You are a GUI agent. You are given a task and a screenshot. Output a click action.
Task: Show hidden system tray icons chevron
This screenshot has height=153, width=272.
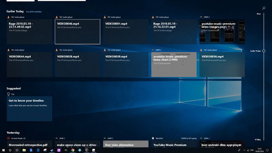point(244,150)
